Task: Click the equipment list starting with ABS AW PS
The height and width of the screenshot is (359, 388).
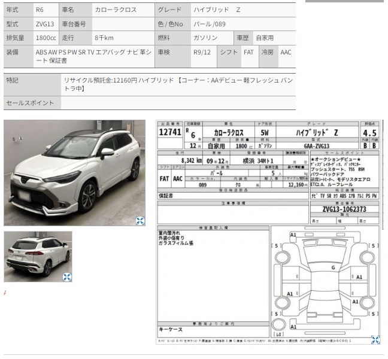Action: tap(93, 56)
